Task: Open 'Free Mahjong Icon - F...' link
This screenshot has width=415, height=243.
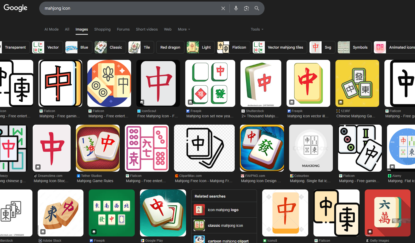Action: pos(158,116)
